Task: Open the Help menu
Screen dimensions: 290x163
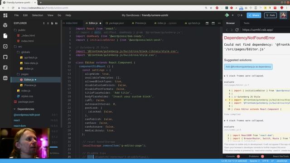Action: (68, 15)
